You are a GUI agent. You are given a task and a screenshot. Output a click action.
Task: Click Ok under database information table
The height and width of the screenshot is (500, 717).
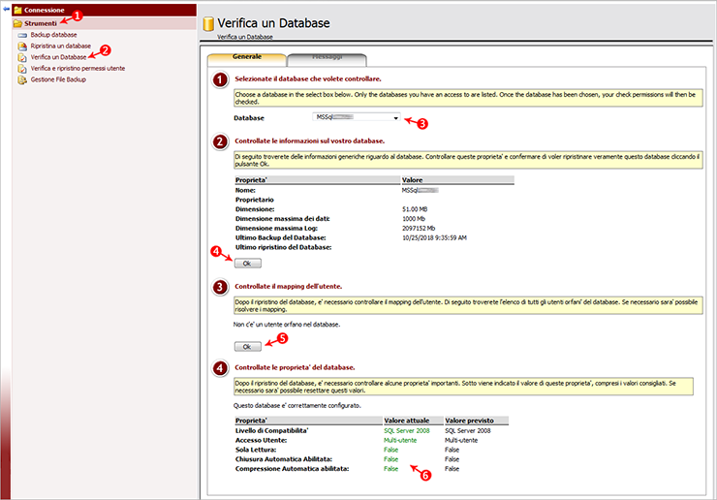coord(248,263)
